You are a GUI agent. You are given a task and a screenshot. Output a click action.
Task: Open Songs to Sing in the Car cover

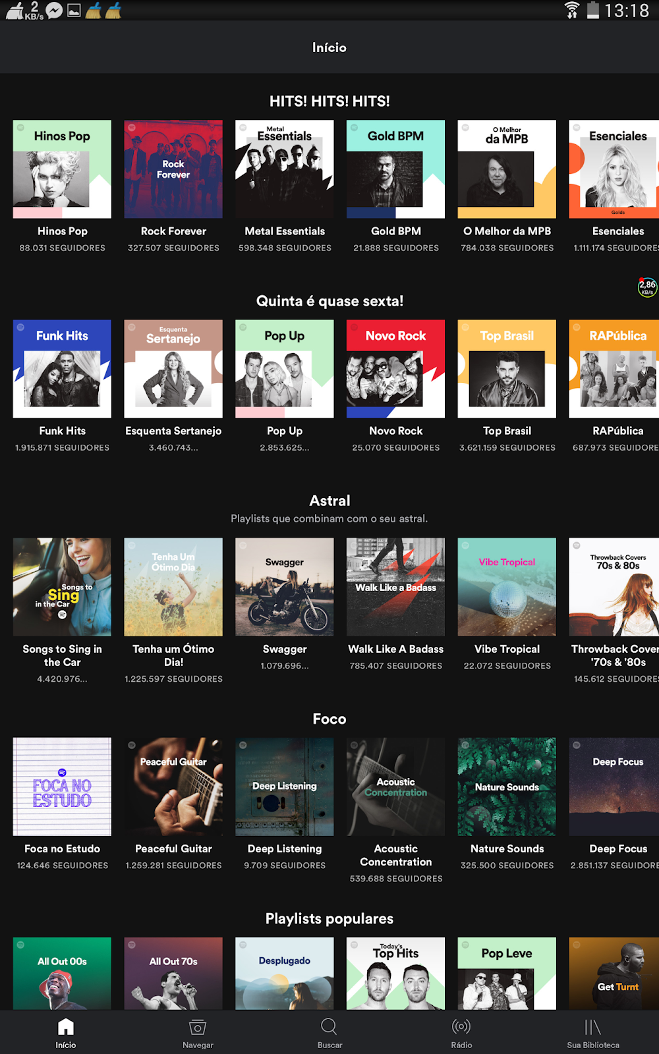pos(62,587)
